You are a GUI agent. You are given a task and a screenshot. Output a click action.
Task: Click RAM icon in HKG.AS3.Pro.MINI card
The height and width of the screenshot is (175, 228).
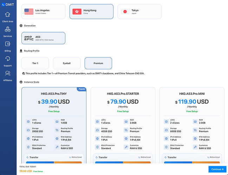195,121
